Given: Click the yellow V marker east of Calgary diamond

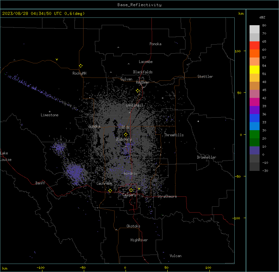Looking at the screenshot, I should pyautogui.click(x=139, y=189).
